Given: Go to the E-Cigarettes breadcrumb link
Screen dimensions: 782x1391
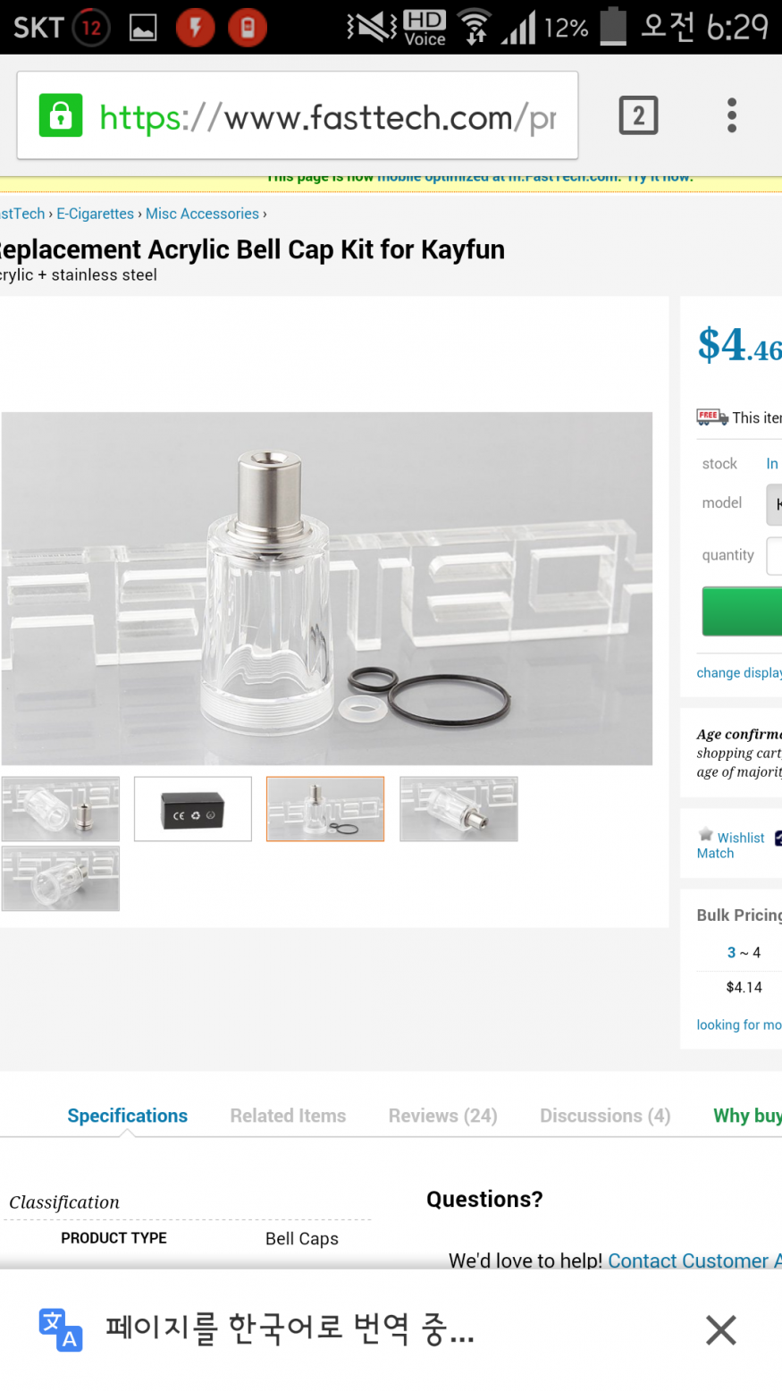Looking at the screenshot, I should (x=95, y=214).
